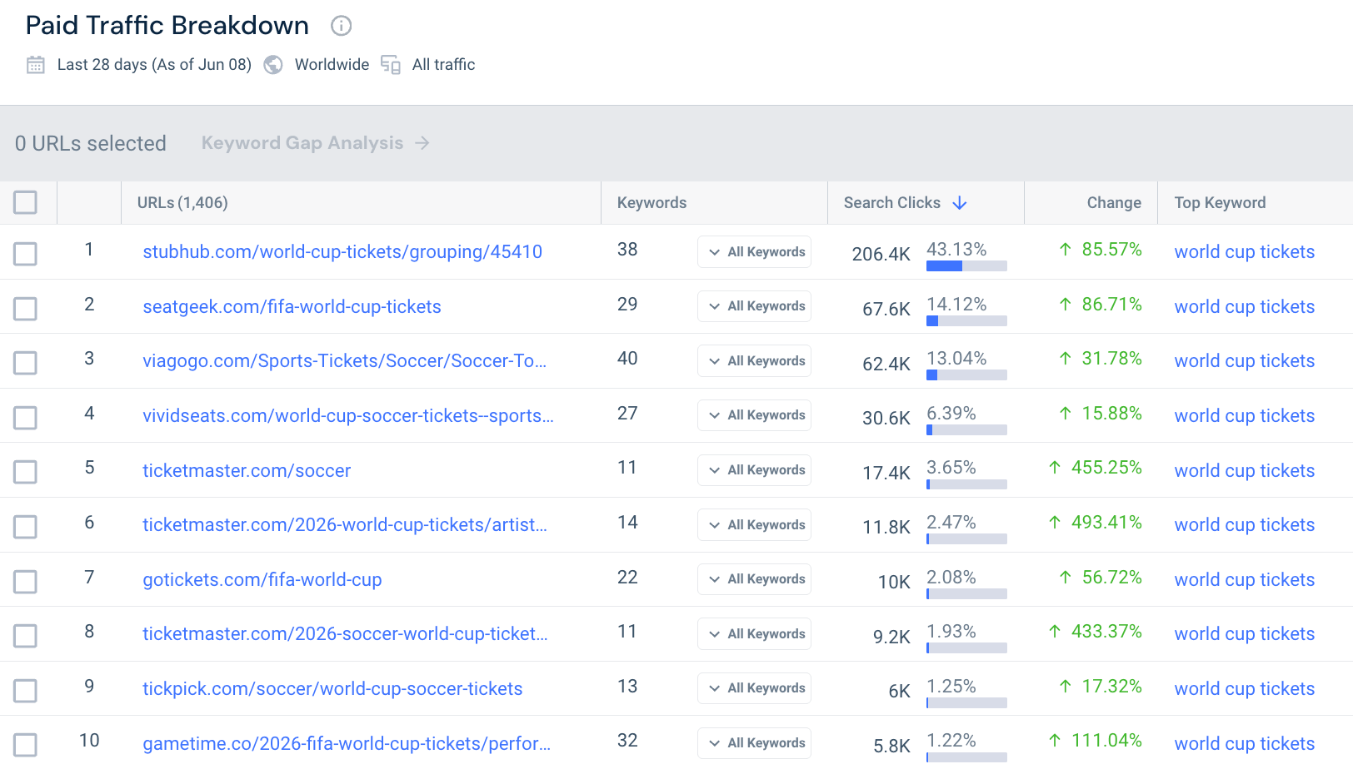The width and height of the screenshot is (1353, 769).
Task: Check the box for the tickpick.com row
Action: click(25, 691)
